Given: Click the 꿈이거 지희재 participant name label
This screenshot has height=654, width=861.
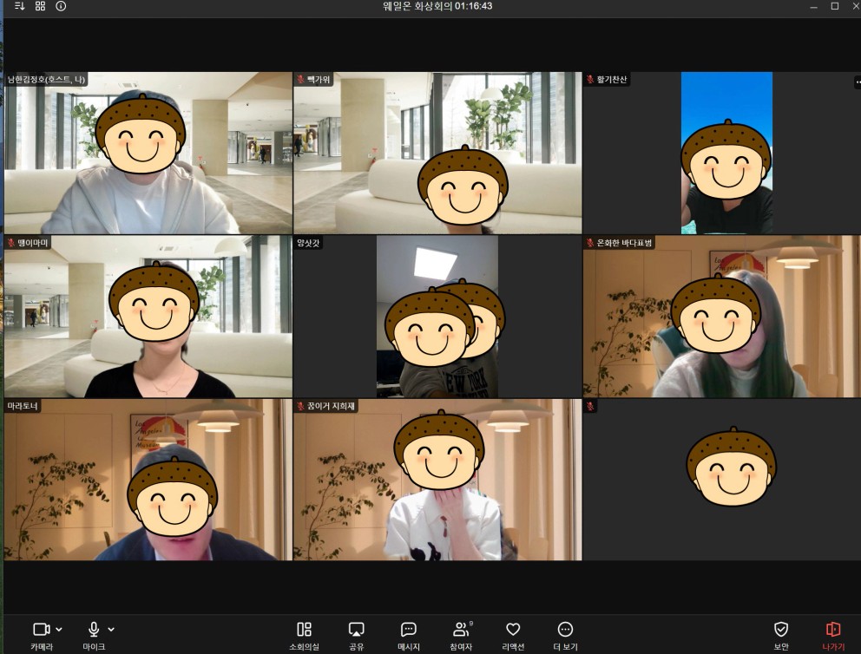Looking at the screenshot, I should tap(331, 406).
